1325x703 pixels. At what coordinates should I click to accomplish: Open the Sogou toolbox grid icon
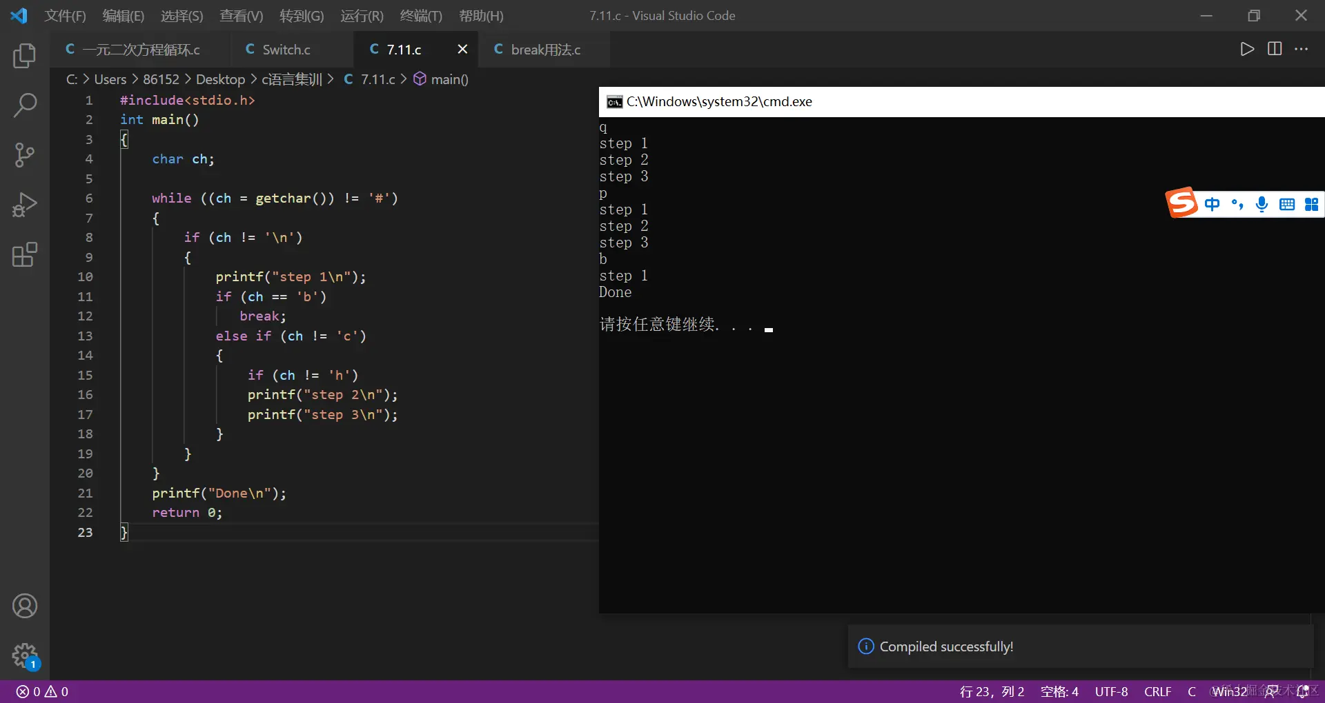(1312, 204)
